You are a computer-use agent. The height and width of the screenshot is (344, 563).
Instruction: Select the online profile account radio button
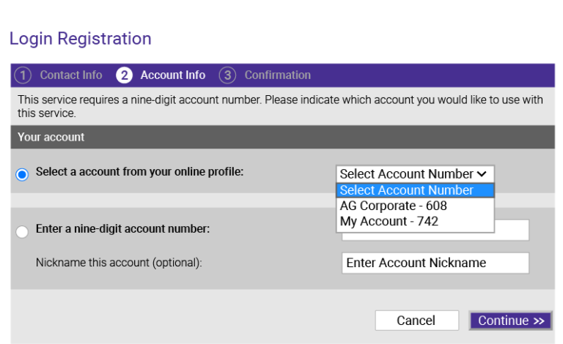[x=22, y=174]
